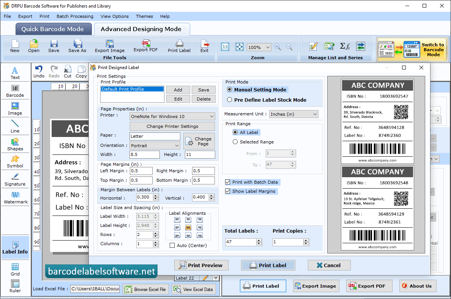Increase the Rows spinner value
This screenshot has height=299, width=451.
point(156,233)
